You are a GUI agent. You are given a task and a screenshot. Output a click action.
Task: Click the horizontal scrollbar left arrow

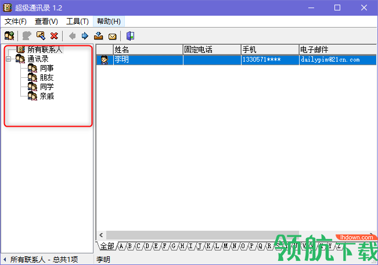pos(101,235)
